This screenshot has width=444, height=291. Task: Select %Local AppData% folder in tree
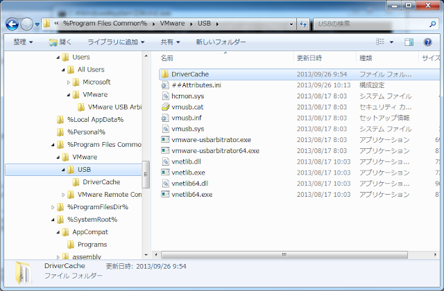(90, 120)
